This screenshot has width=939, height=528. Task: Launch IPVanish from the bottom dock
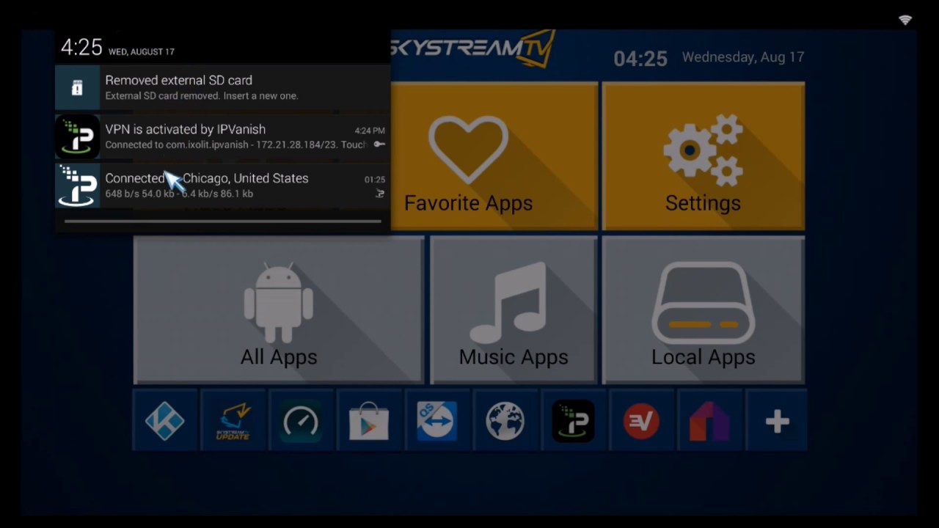pyautogui.click(x=573, y=421)
